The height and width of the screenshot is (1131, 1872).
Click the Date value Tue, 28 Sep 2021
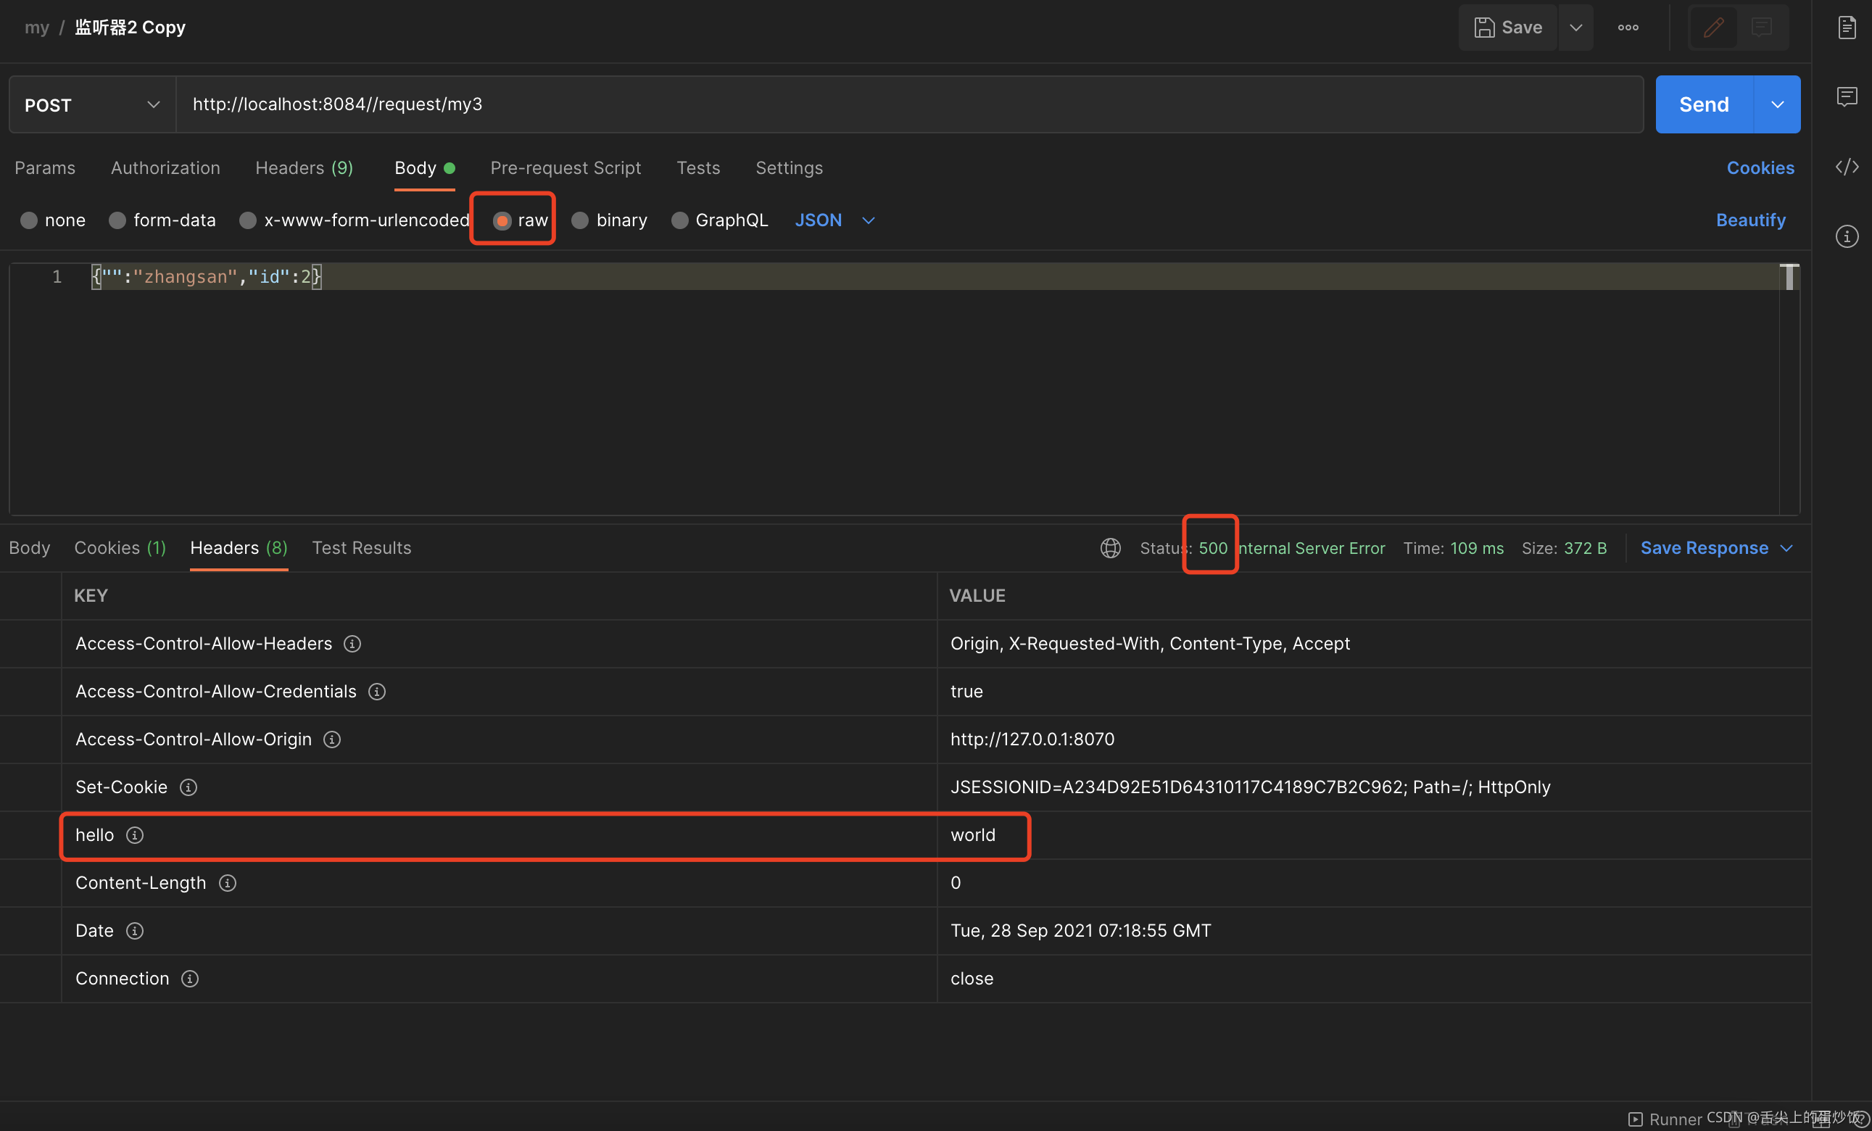(1080, 930)
